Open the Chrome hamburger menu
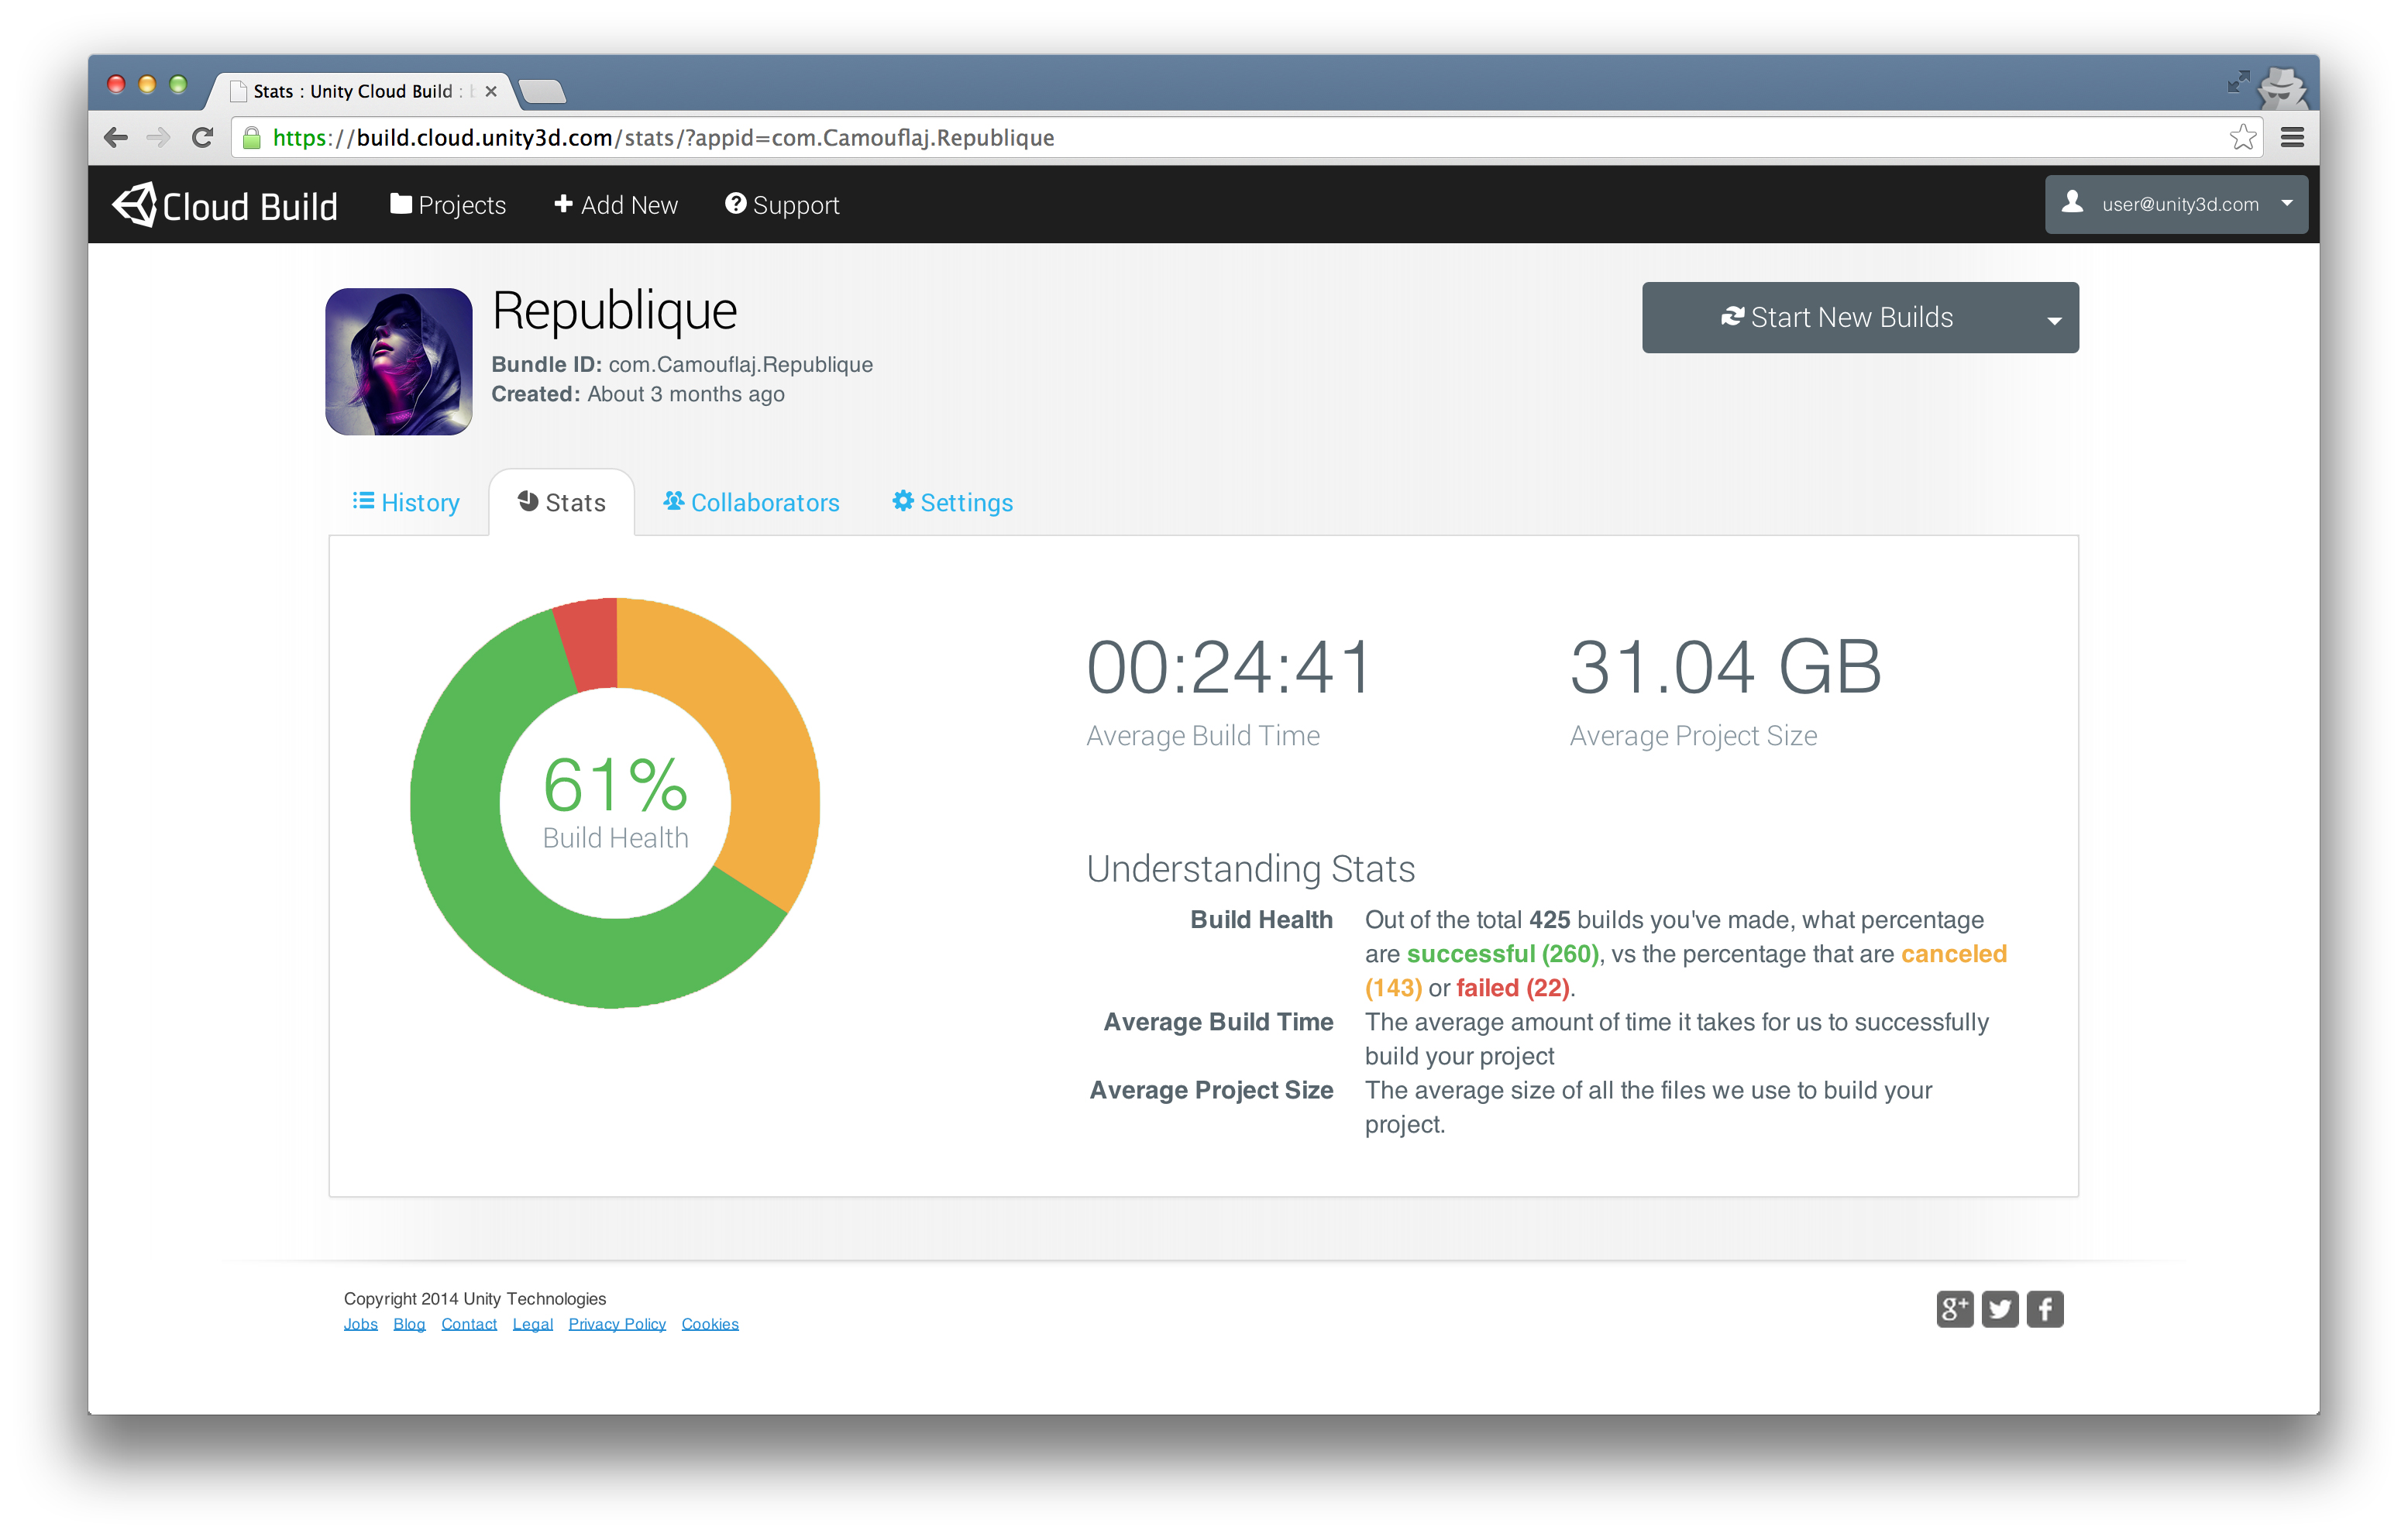2408x1537 pixels. (2293, 137)
